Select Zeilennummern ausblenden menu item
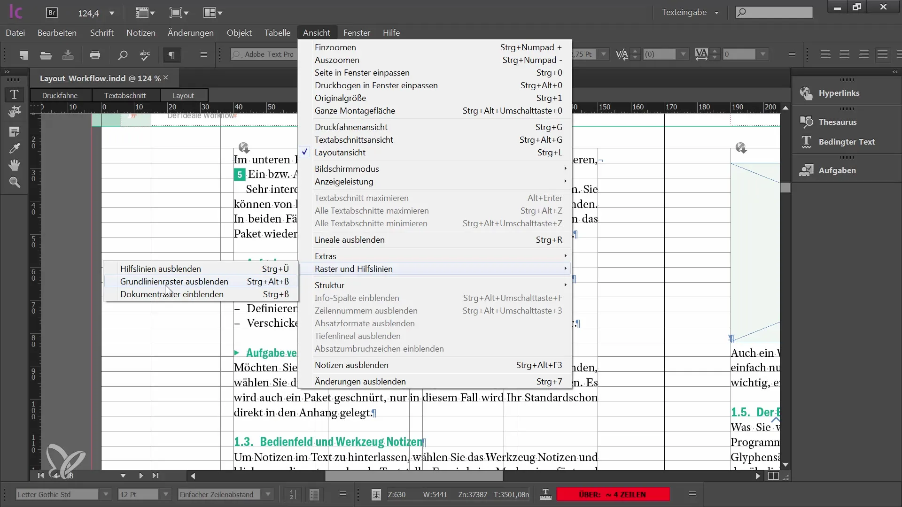The image size is (902, 507). tap(366, 310)
